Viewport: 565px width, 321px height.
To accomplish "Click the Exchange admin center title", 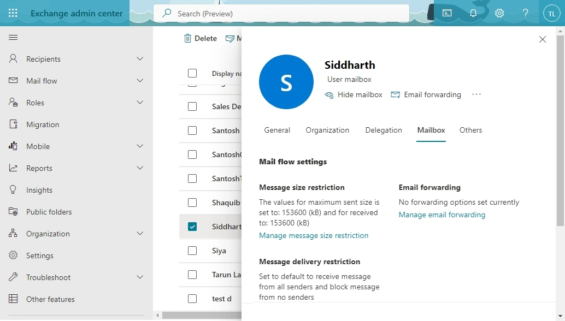I will coord(76,13).
